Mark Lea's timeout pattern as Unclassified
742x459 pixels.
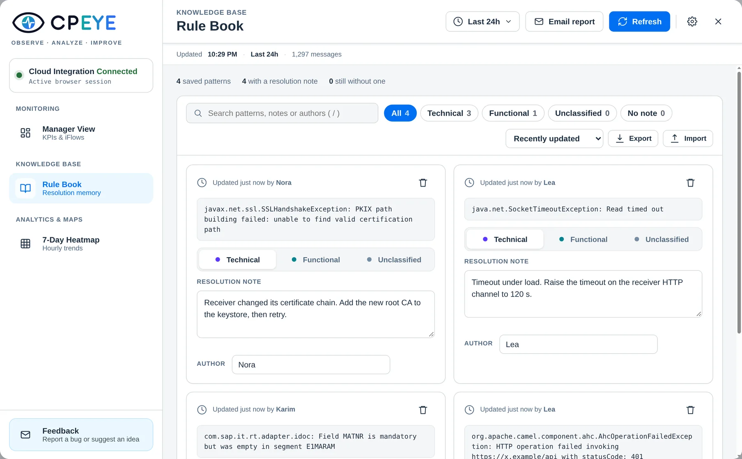point(662,239)
